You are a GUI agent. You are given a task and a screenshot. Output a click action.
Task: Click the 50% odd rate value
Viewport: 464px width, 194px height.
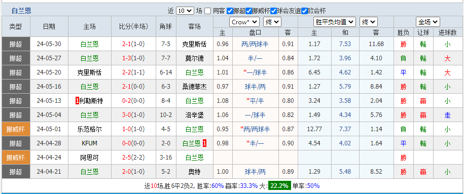pos(313,186)
